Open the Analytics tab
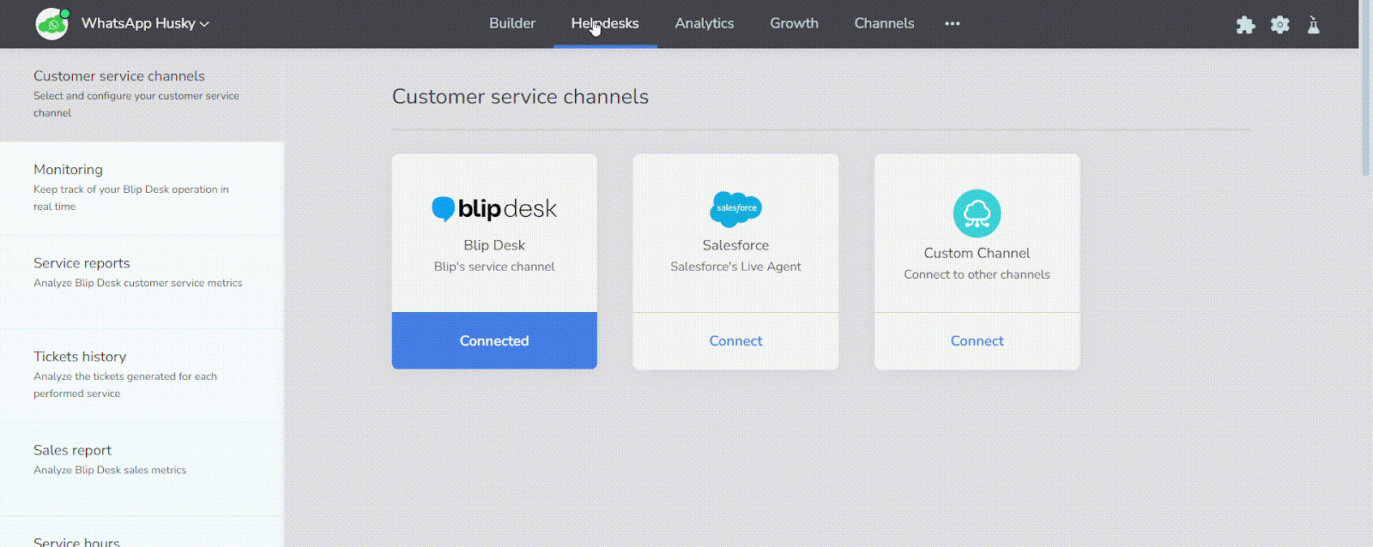The width and height of the screenshot is (1373, 547). pyautogui.click(x=705, y=24)
